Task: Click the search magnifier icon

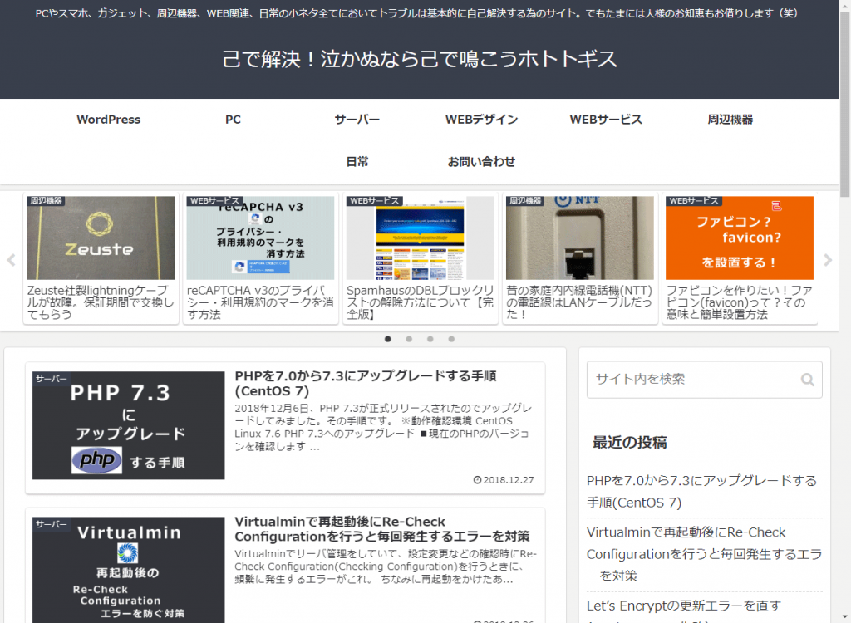Action: [x=807, y=380]
